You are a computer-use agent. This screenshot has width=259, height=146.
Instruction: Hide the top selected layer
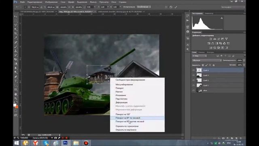[x=193, y=70]
